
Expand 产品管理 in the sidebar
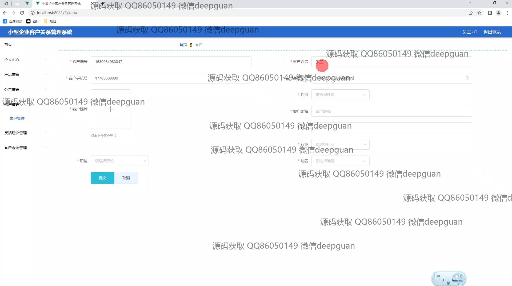tap(12, 75)
